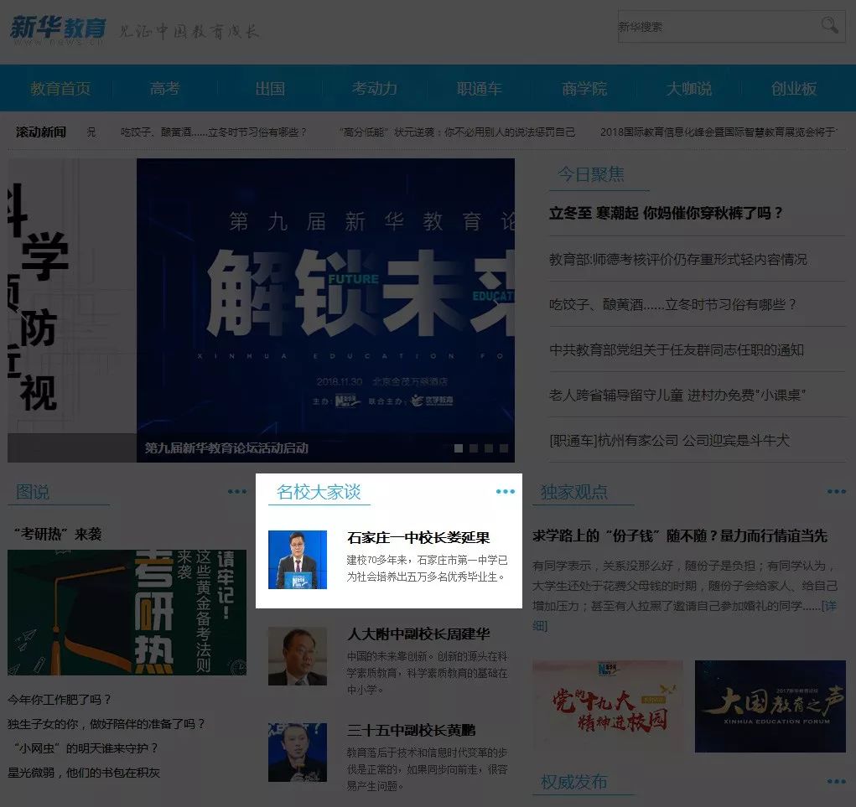Open the 商学院 nav tab
Image resolution: width=856 pixels, height=807 pixels.
[x=584, y=88]
